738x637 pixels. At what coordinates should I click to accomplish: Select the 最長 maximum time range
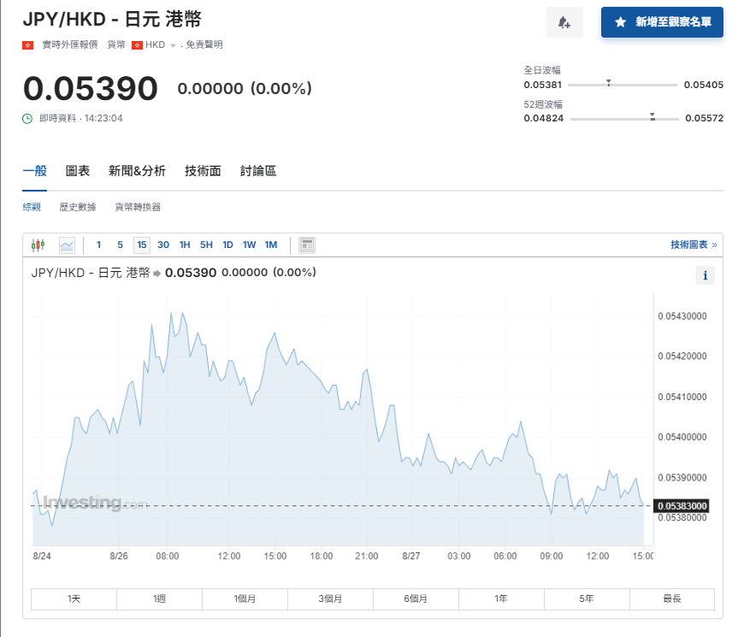[x=671, y=599]
